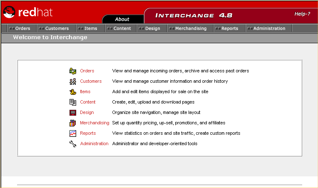This screenshot has height=188, width=318.
Task: Click the Orders icon in the welcome list
Action: pyautogui.click(x=73, y=71)
